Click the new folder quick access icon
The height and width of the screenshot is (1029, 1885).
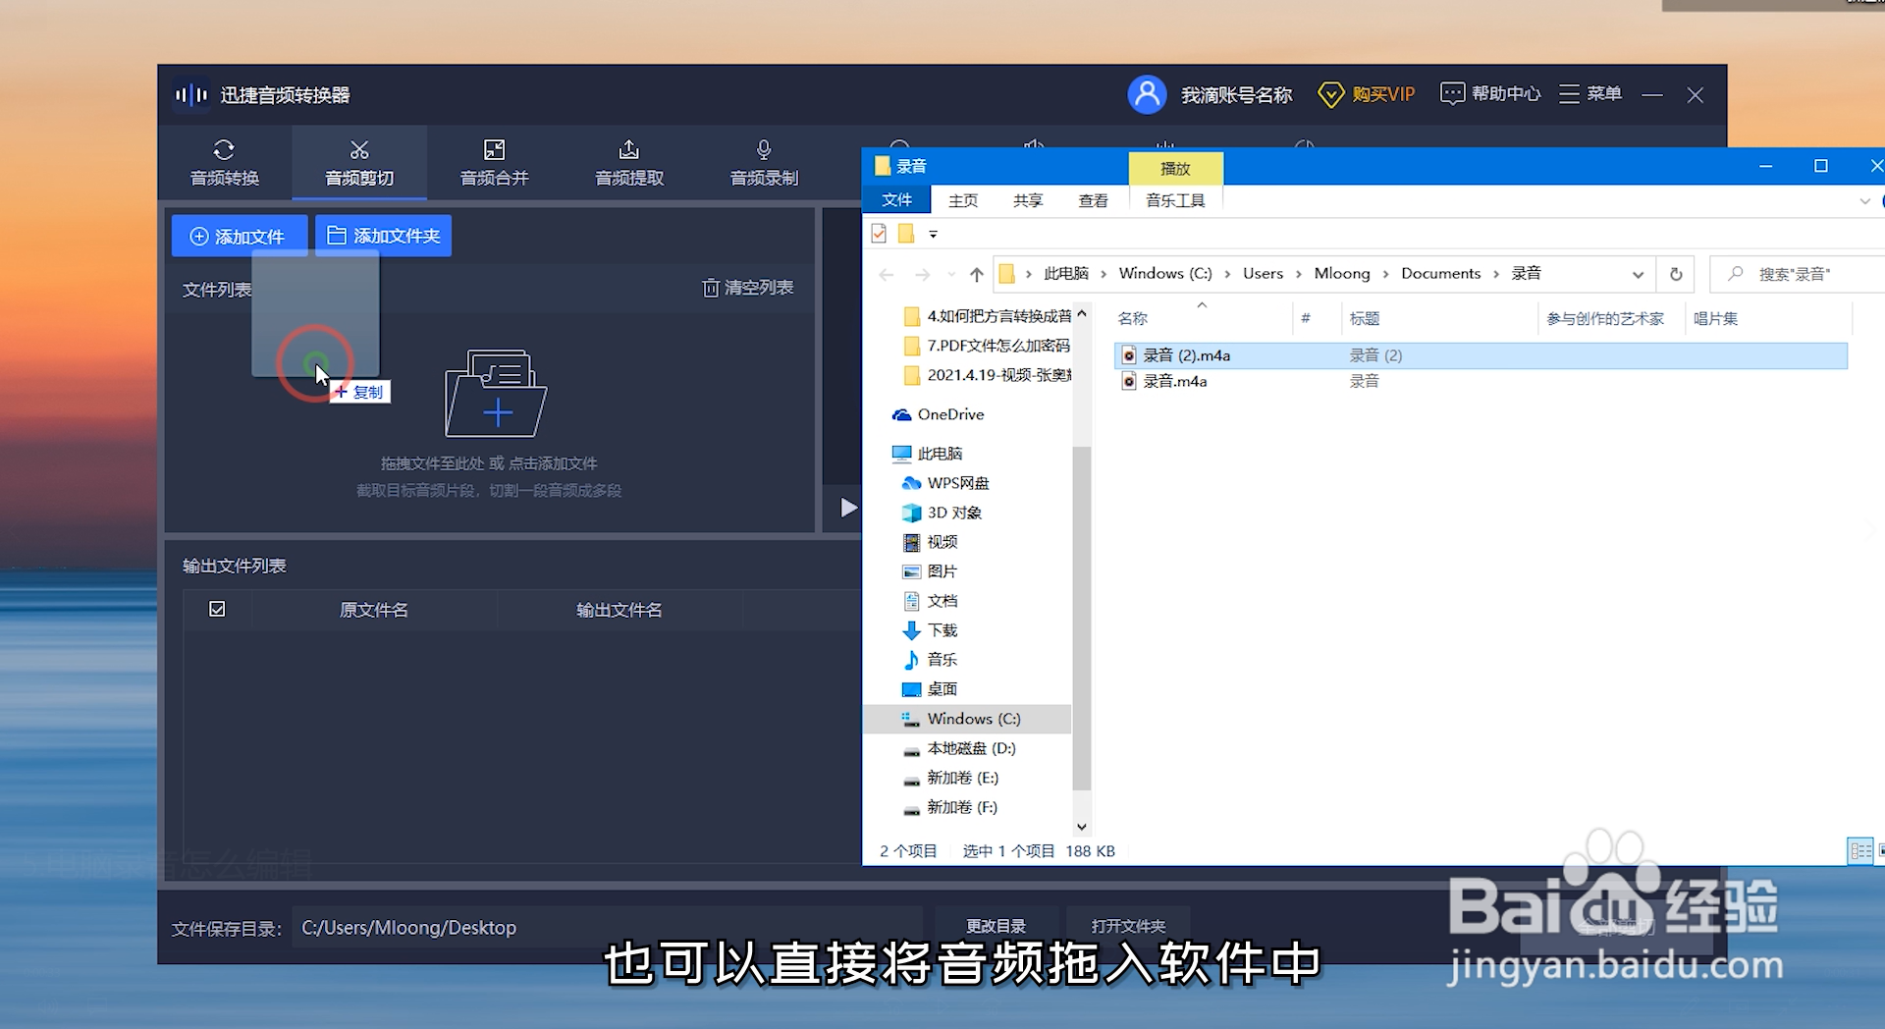pos(906,234)
